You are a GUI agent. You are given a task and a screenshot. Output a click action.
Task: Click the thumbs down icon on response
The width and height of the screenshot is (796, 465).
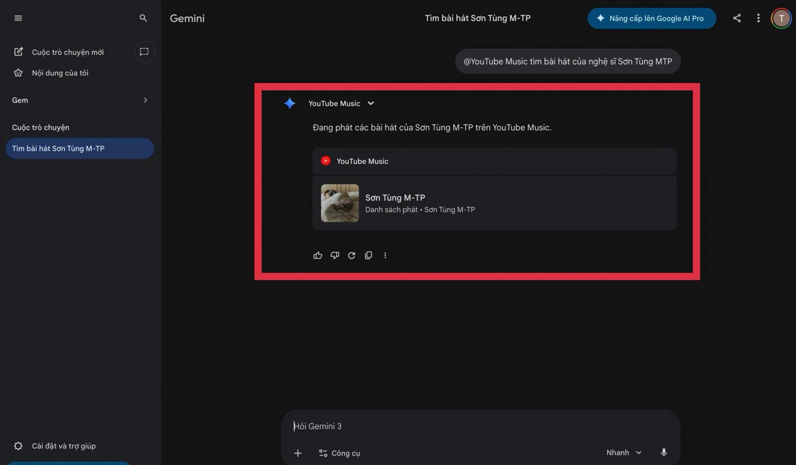tap(335, 255)
